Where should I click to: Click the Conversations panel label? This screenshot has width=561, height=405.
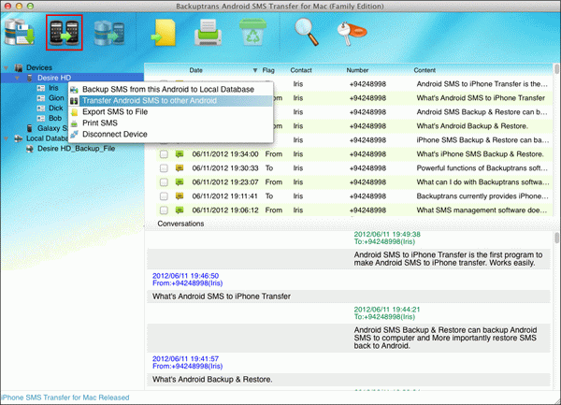pos(180,224)
